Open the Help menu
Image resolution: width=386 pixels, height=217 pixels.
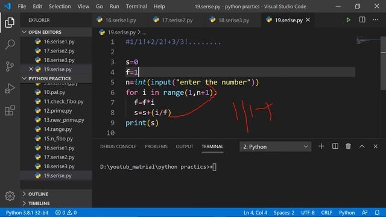click(159, 7)
